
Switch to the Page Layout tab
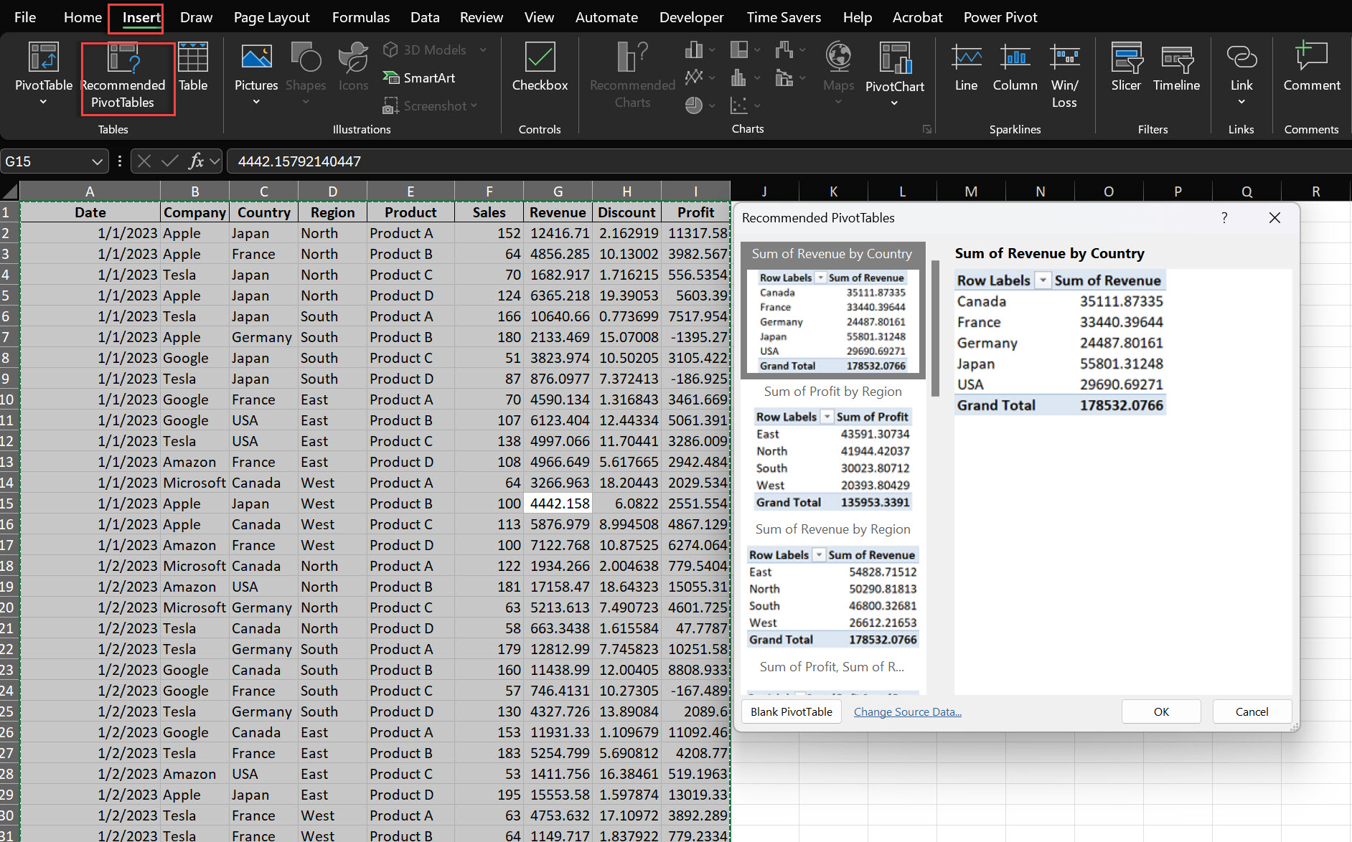[x=271, y=17]
